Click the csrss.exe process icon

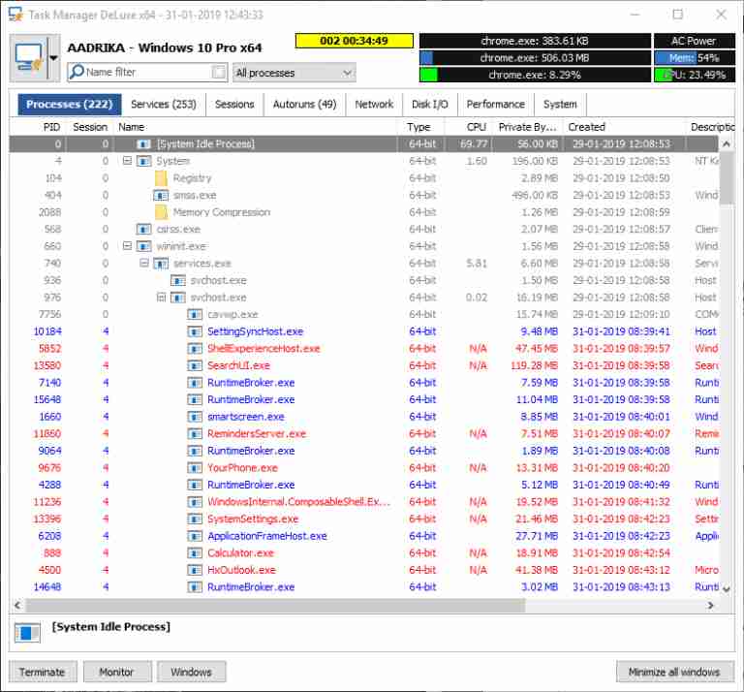[143, 230]
